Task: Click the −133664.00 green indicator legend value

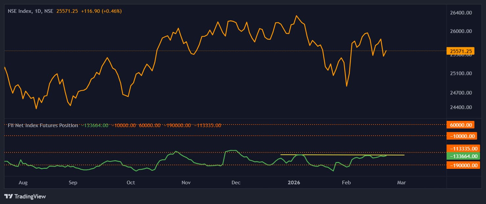Action: pyautogui.click(x=94, y=125)
